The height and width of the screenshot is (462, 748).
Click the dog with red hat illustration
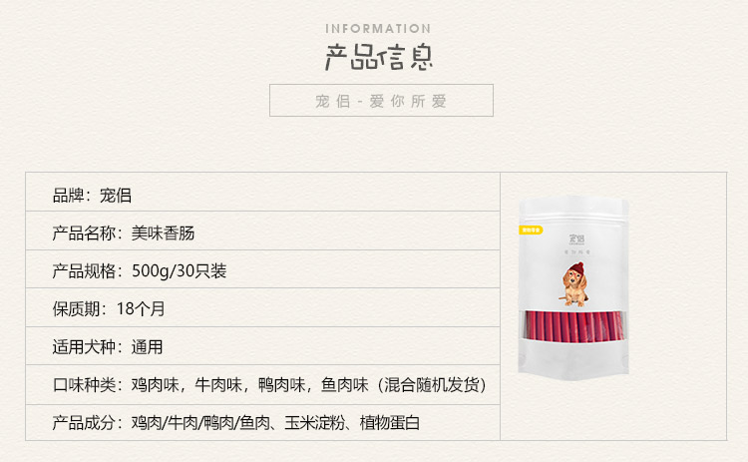point(574,284)
